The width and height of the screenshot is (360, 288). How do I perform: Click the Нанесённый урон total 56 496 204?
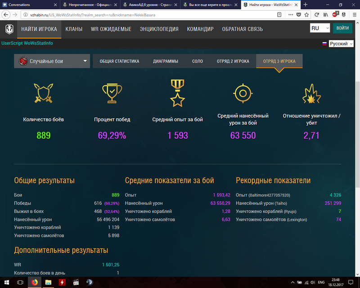pyautogui.click(x=108, y=219)
